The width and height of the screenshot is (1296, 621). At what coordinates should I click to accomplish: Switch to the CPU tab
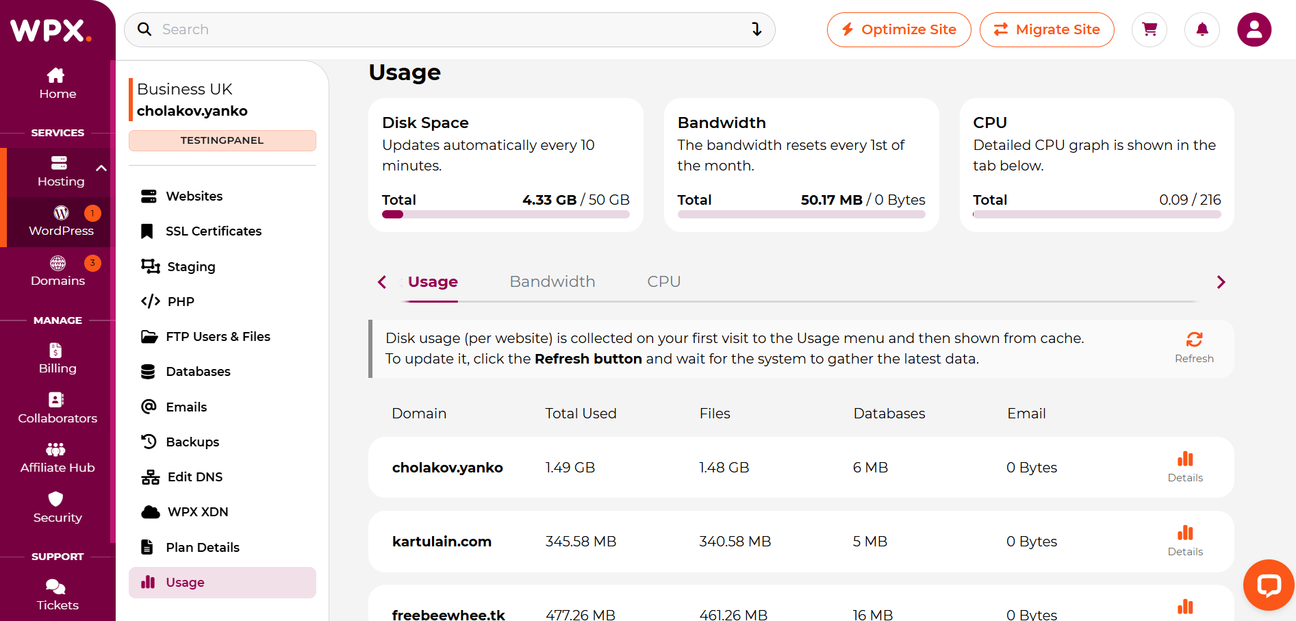(664, 282)
